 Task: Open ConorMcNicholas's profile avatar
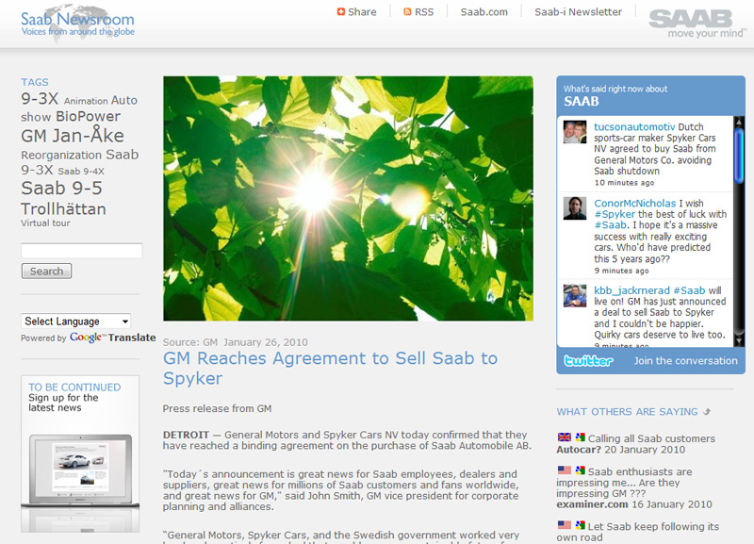coord(575,208)
